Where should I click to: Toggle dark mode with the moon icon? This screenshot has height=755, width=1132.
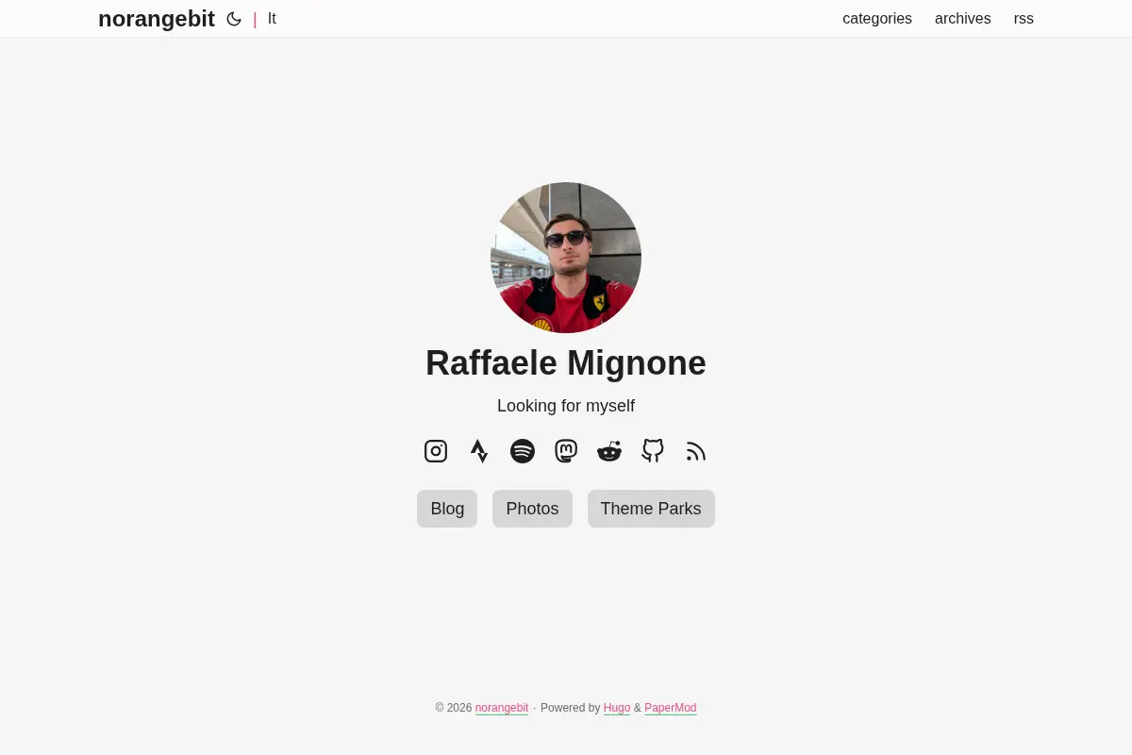[234, 19]
